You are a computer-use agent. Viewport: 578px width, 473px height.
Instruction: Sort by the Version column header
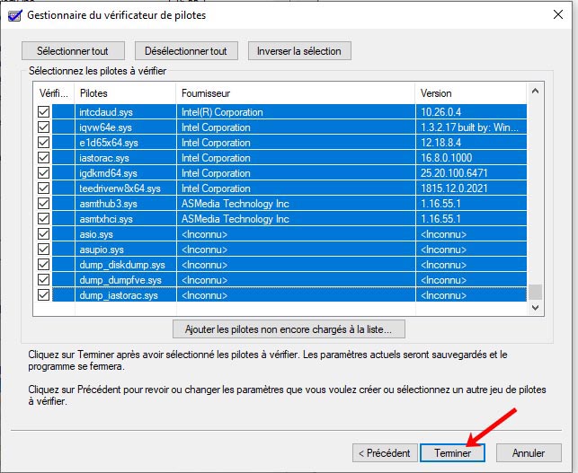coord(471,93)
